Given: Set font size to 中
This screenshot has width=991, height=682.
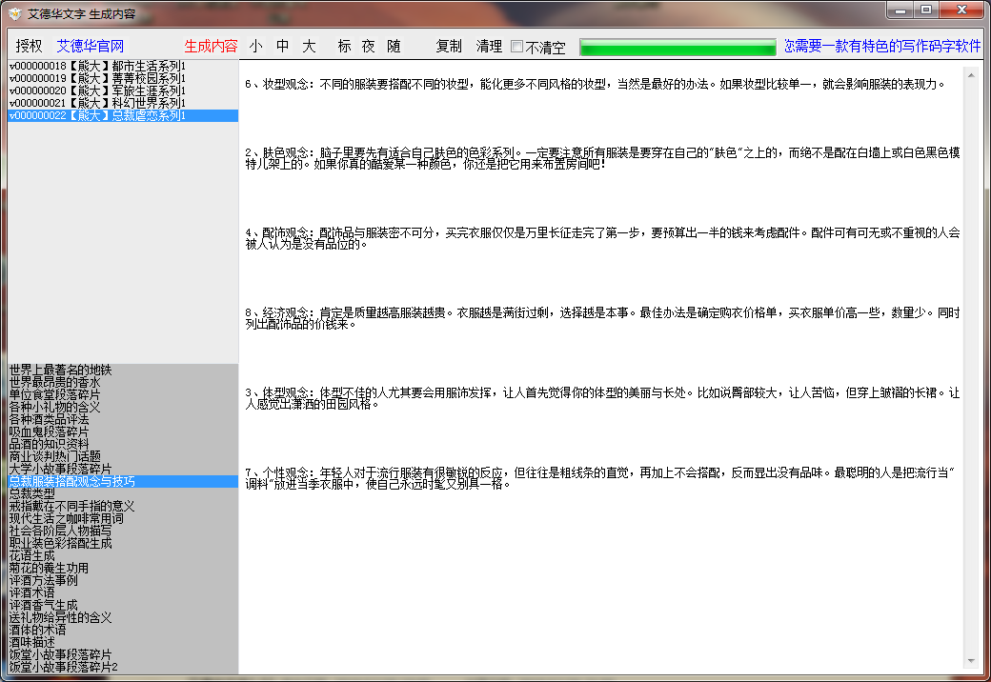Looking at the screenshot, I should click(282, 46).
